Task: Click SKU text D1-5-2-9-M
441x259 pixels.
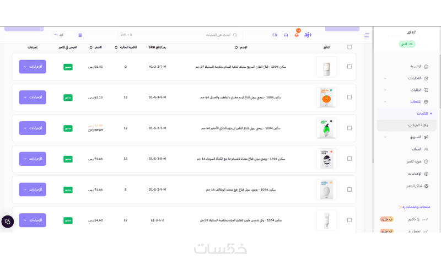Action: coord(157,190)
